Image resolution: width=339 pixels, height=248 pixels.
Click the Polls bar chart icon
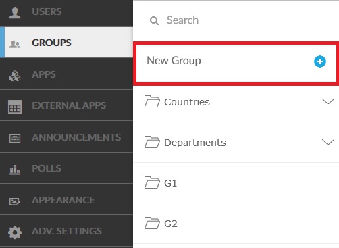point(15,170)
